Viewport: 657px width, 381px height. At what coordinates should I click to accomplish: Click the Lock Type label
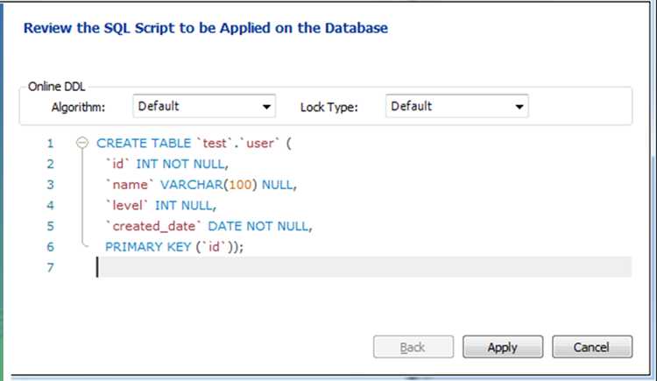329,107
